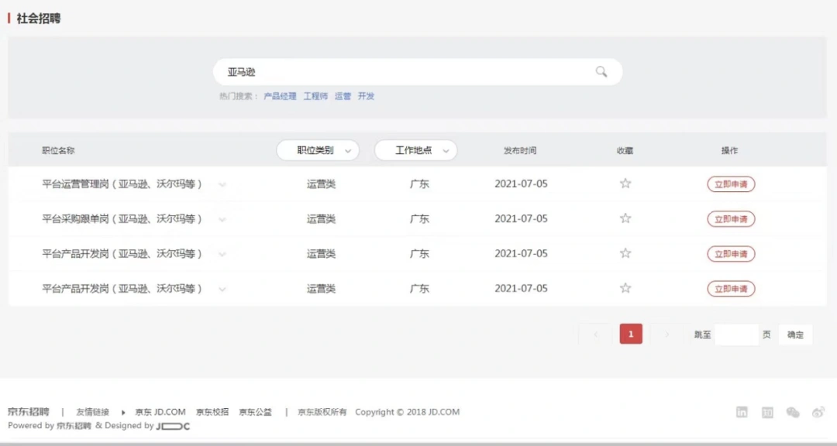The width and height of the screenshot is (837, 446).
Task: Go to next page with right arrow
Action: 667,333
